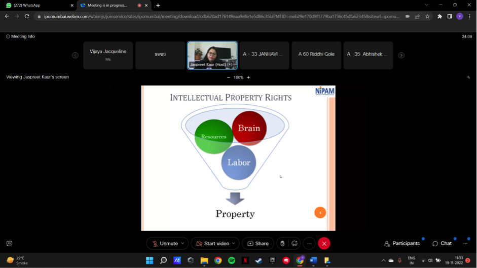Zoom out the shared screen with minus
477x268 pixels.
coord(229,78)
